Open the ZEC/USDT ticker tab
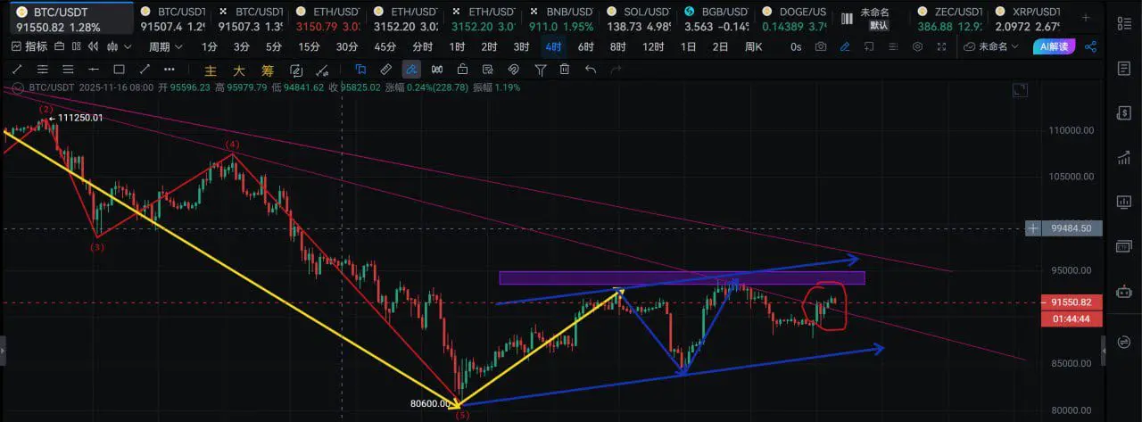Viewport: 1142px width, 422px height. tap(949, 19)
